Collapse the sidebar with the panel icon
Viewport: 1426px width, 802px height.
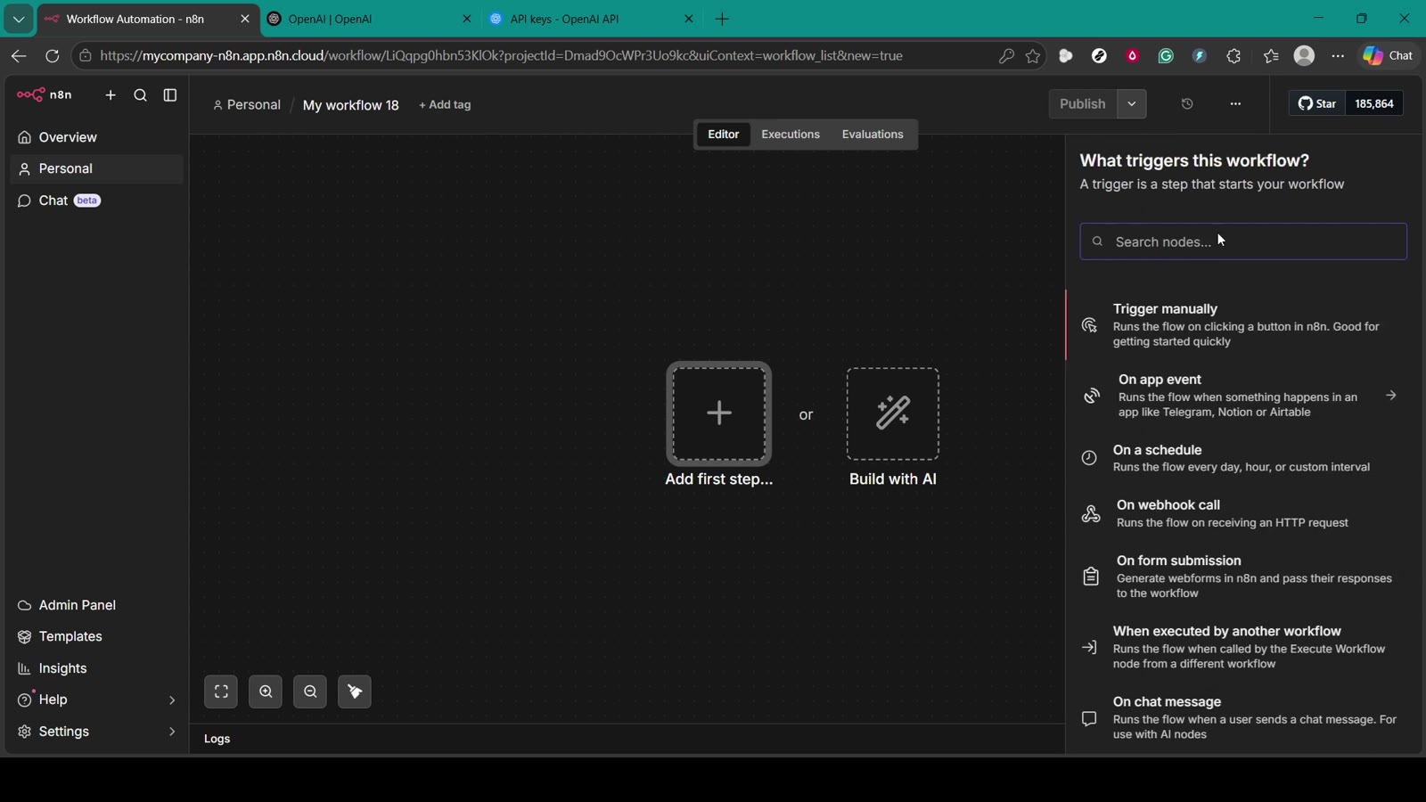pyautogui.click(x=170, y=95)
